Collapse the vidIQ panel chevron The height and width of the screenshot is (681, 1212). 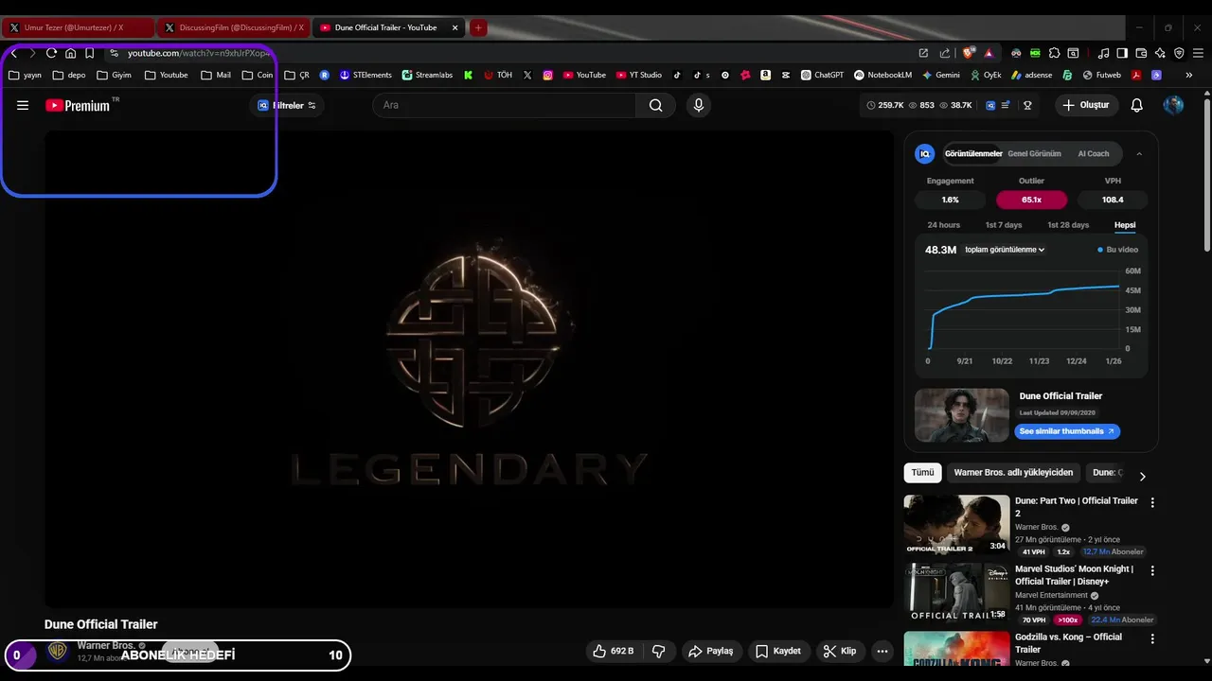[x=1139, y=153]
